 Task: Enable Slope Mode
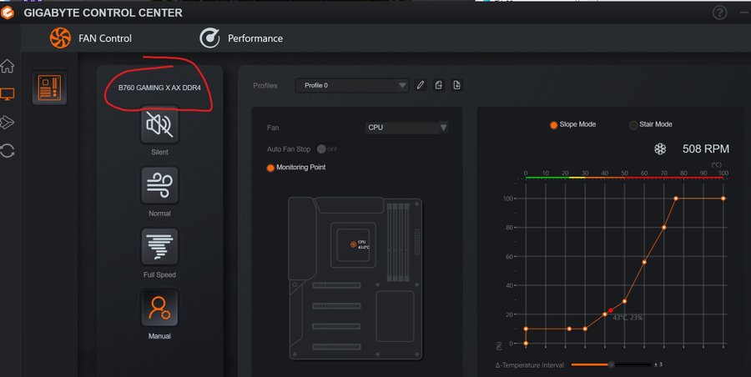[554, 124]
